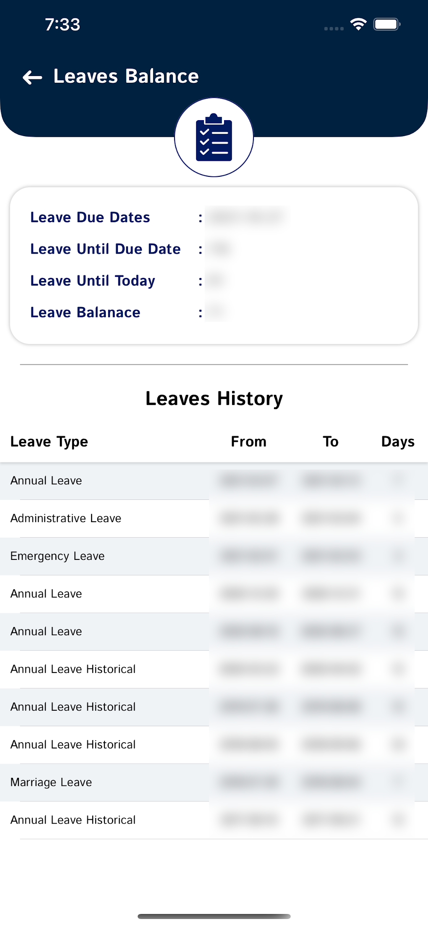
Task: Tap the Leave Type column header
Action: tap(49, 442)
